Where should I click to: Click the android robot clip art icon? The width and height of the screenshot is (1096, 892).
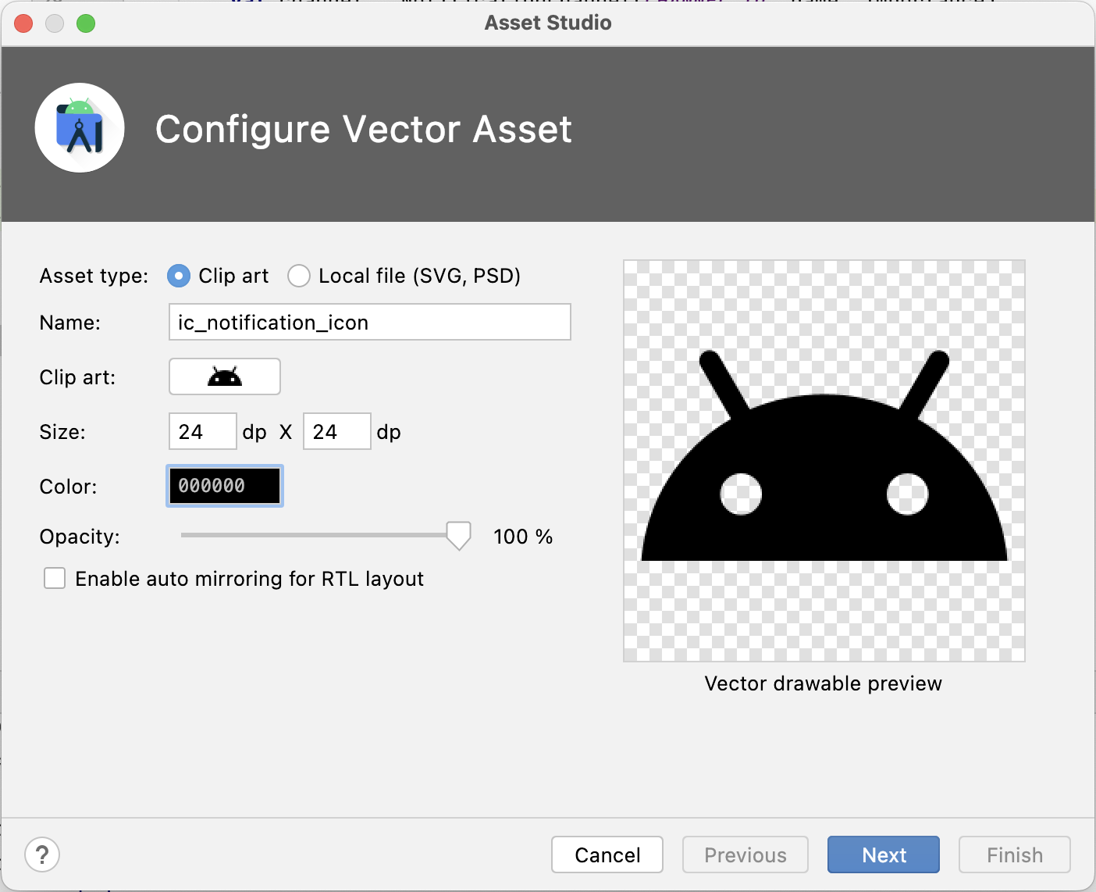[224, 376]
